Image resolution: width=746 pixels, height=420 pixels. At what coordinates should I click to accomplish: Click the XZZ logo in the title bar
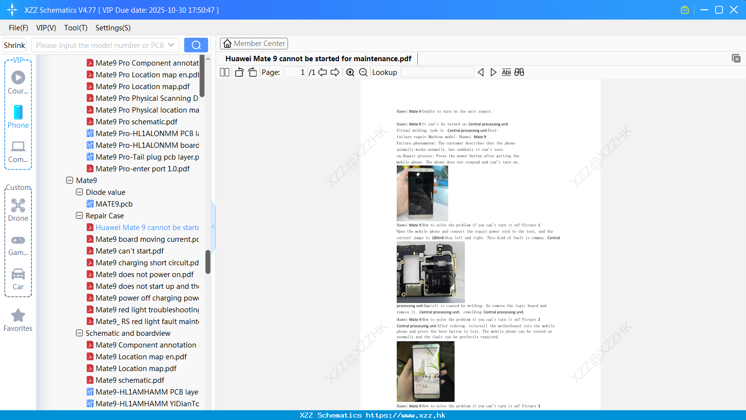tap(12, 10)
